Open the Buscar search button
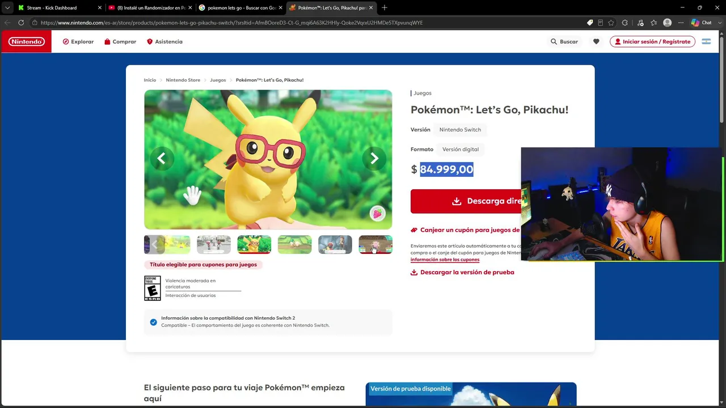Screen dimensions: 726x408 (x=564, y=41)
